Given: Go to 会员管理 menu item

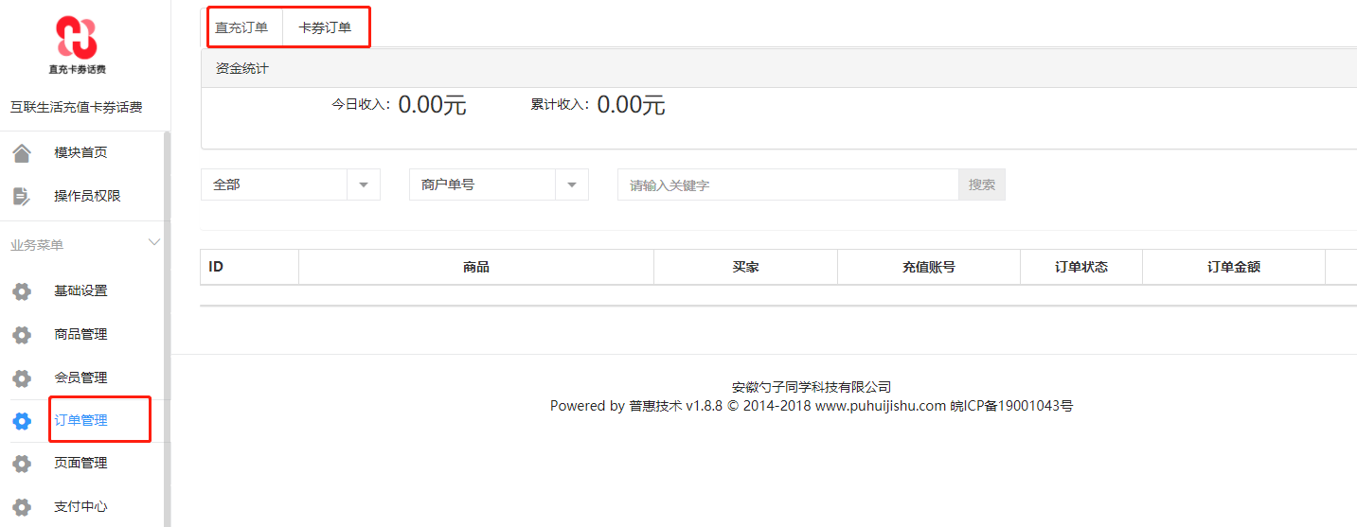Looking at the screenshot, I should pyautogui.click(x=80, y=378).
